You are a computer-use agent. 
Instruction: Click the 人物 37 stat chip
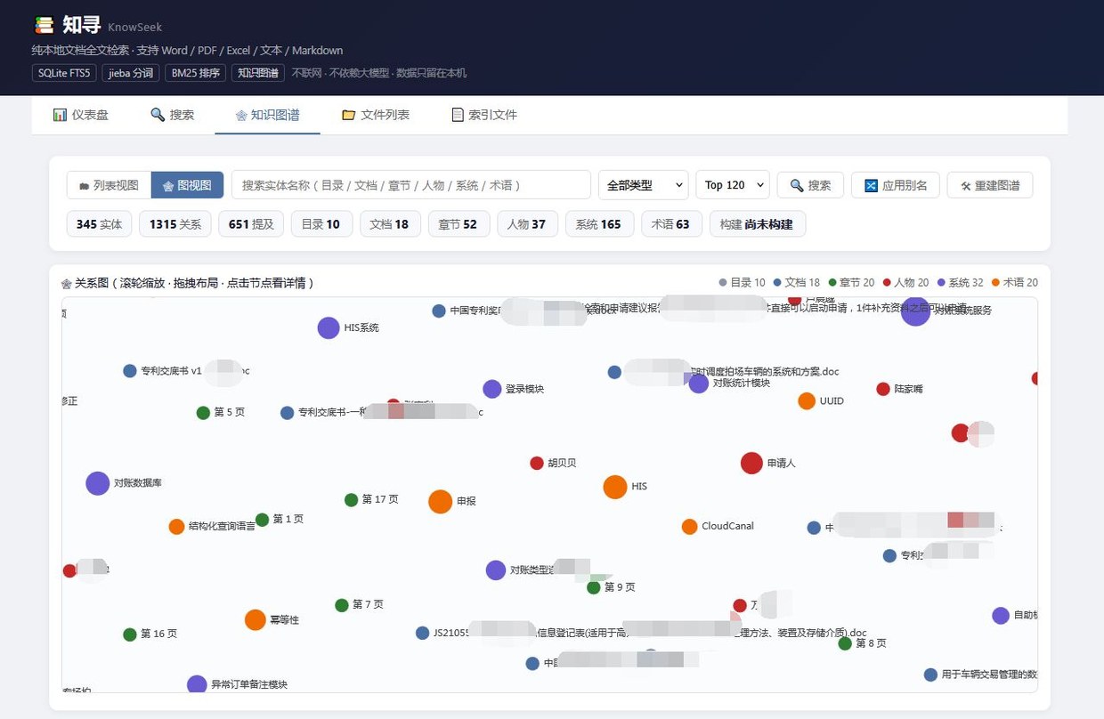527,224
